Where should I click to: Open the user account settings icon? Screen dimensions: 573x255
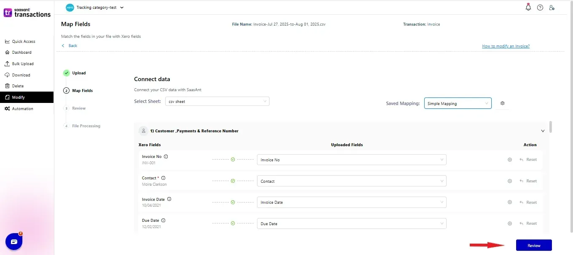point(552,8)
